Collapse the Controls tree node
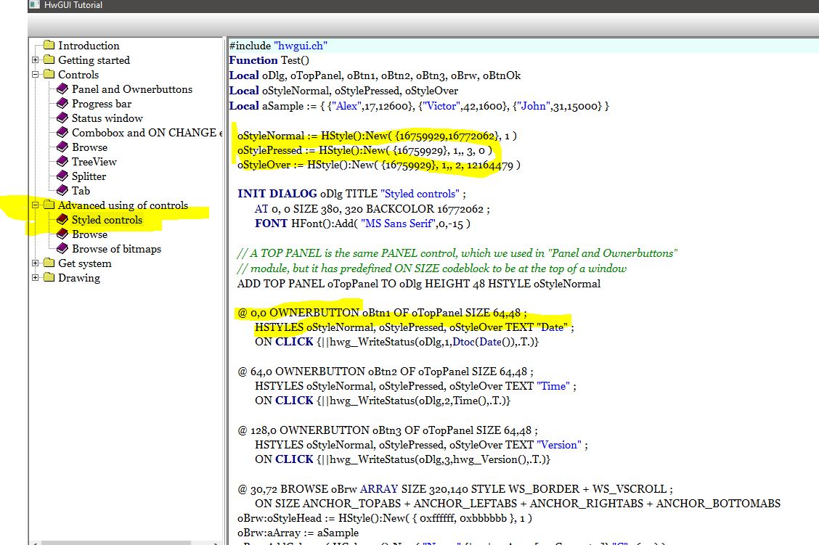Screen dimensions: 819x545 tap(36, 75)
